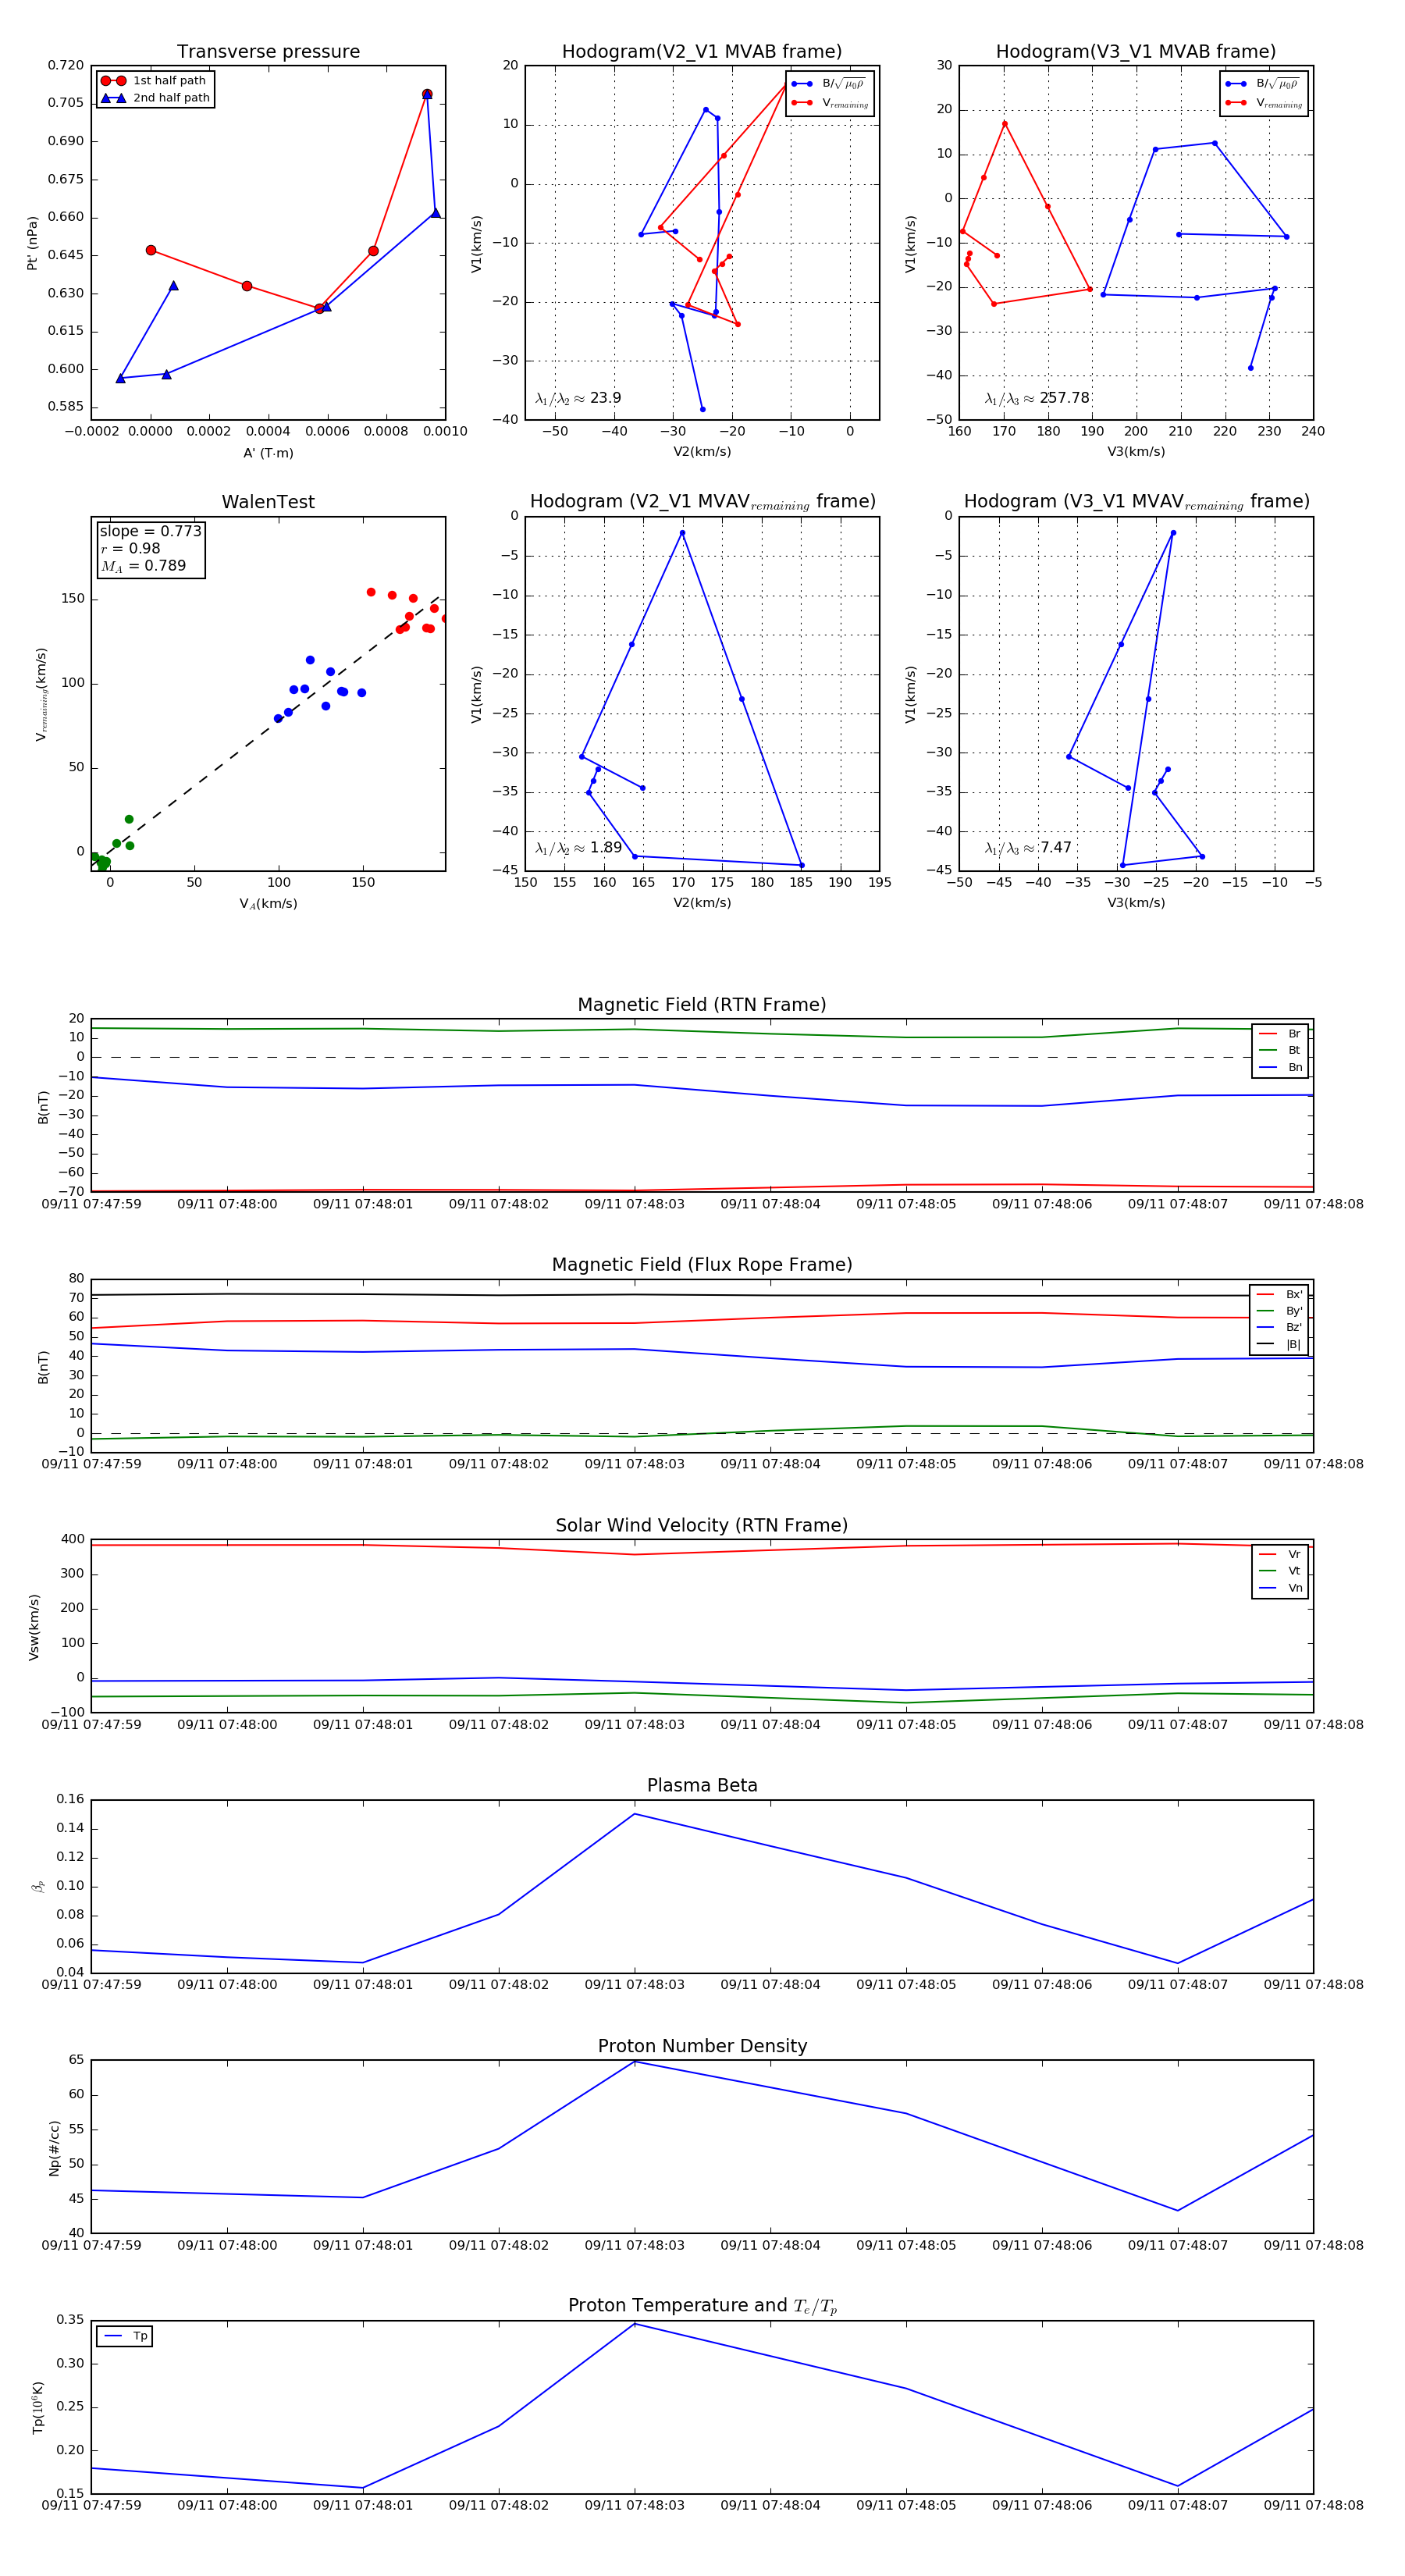This screenshot has height=2576, width=1405.
Task: Click the "Plasma Beta" plot title
Action: [x=702, y=1786]
